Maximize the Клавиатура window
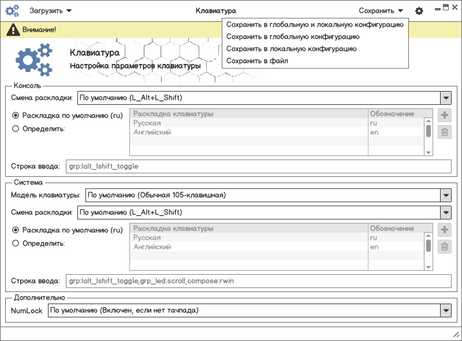 [x=446, y=7]
